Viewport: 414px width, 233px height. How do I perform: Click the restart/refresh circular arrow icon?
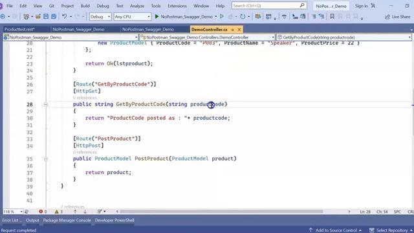coord(243,17)
